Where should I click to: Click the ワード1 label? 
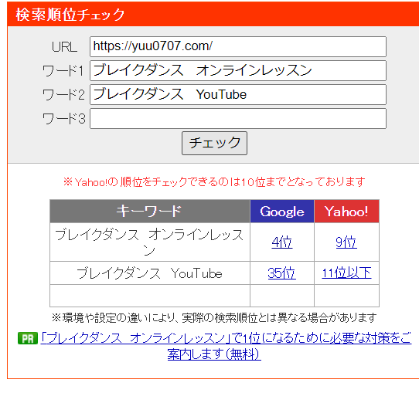(63, 71)
